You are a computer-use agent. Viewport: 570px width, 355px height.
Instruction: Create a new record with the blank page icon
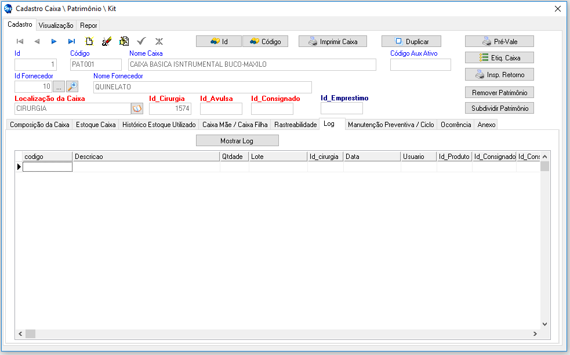click(89, 41)
